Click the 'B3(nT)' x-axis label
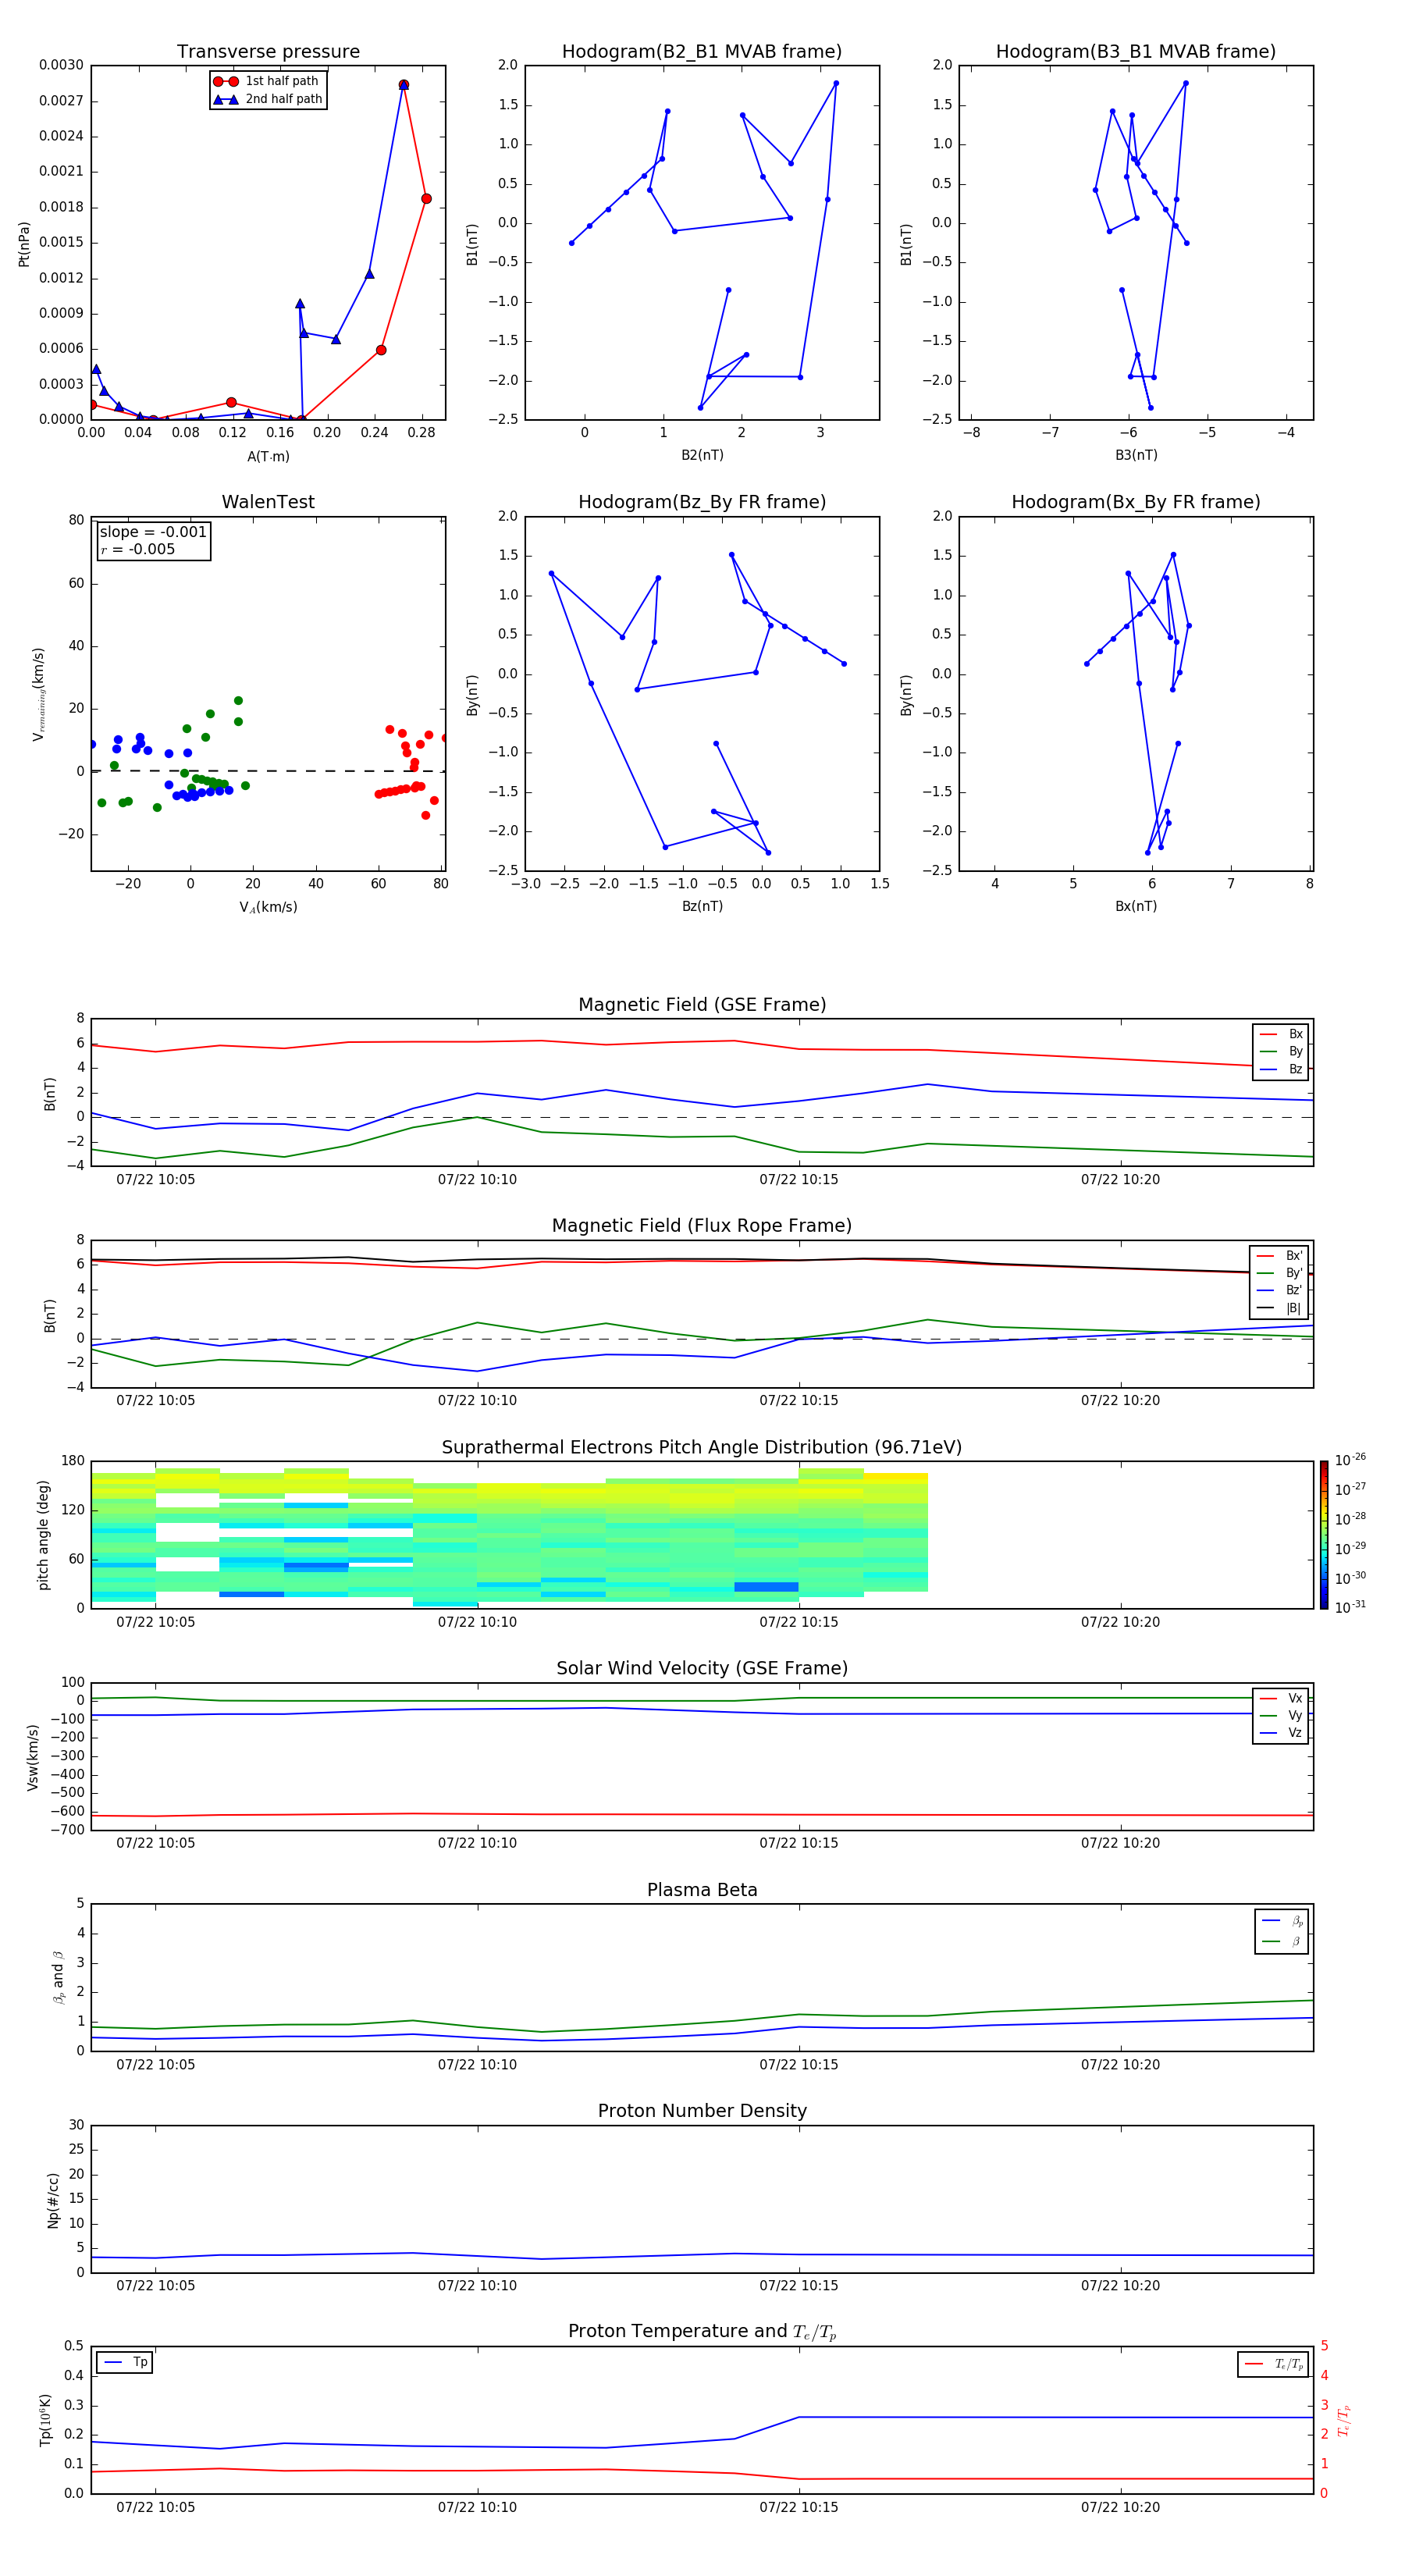Image resolution: width=1405 pixels, height=2576 pixels. (x=1136, y=455)
